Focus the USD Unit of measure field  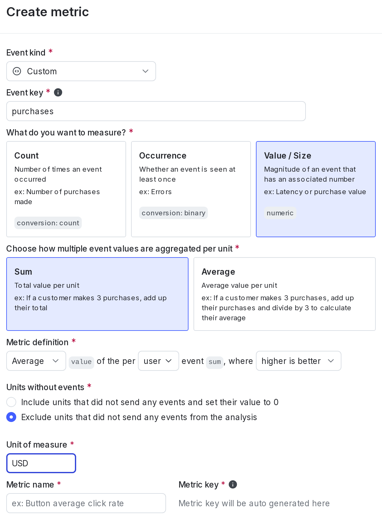coord(41,463)
